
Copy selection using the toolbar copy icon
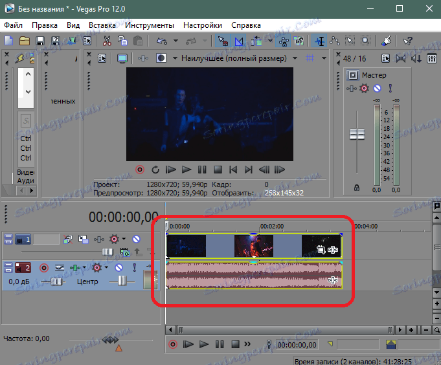[122, 41]
